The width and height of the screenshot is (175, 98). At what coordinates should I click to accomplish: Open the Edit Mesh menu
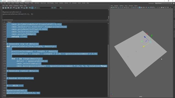coord(37,3)
